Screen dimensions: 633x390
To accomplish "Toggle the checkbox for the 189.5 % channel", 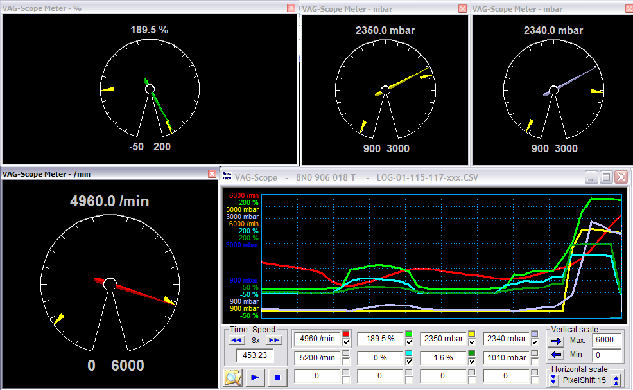I will tap(410, 342).
